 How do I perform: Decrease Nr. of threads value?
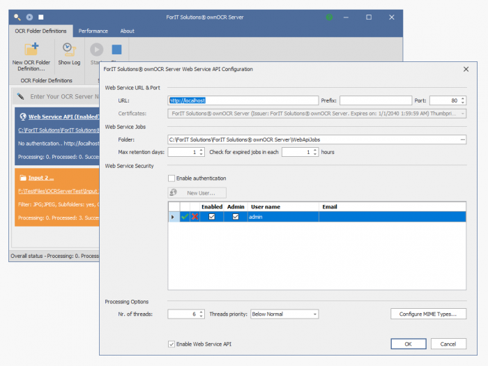pos(201,316)
